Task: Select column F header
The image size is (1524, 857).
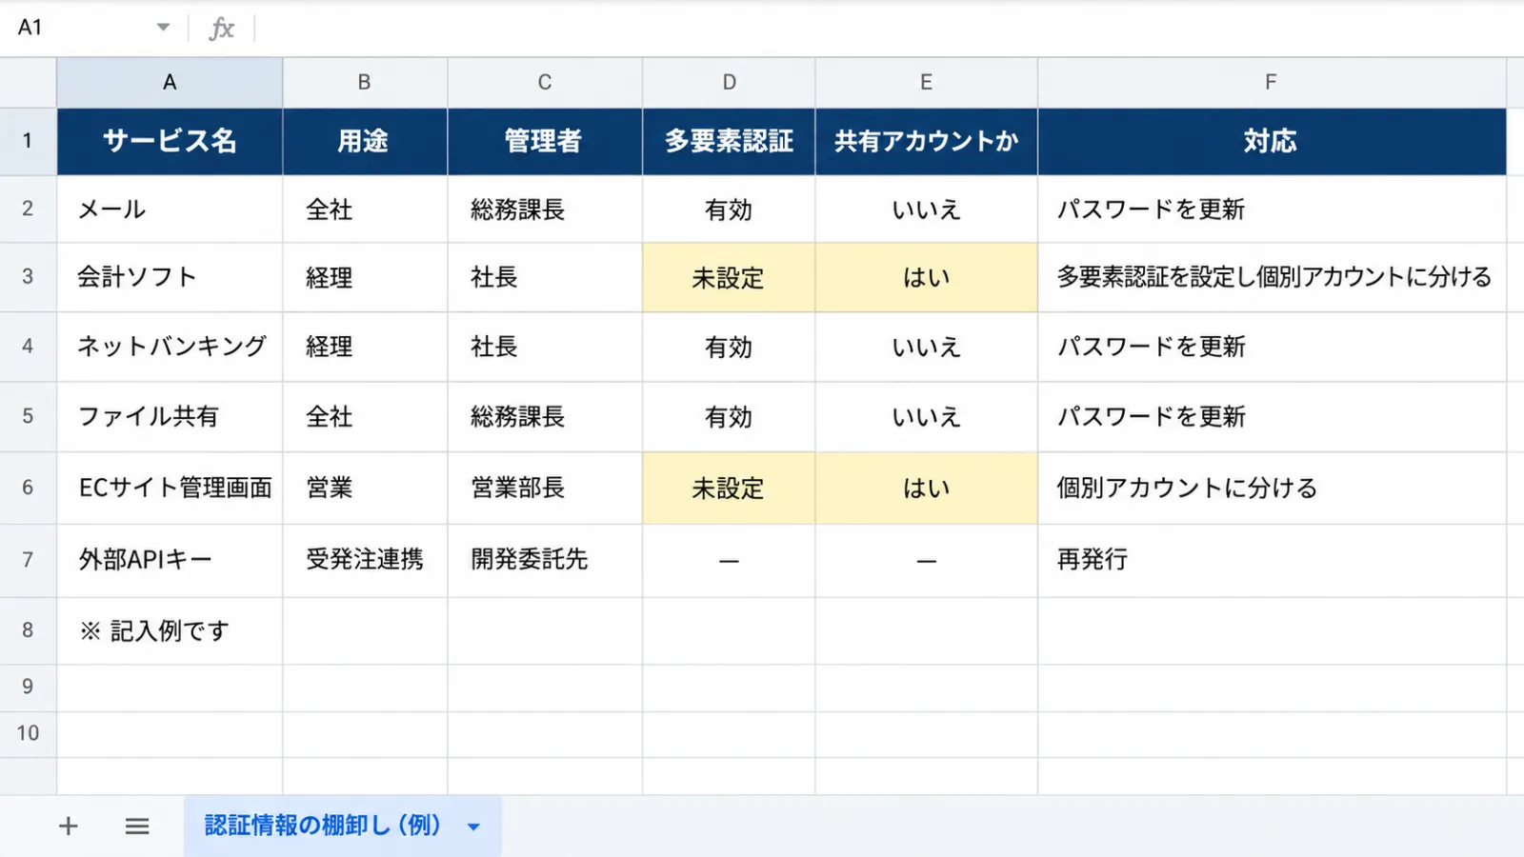Action: [x=1272, y=83]
